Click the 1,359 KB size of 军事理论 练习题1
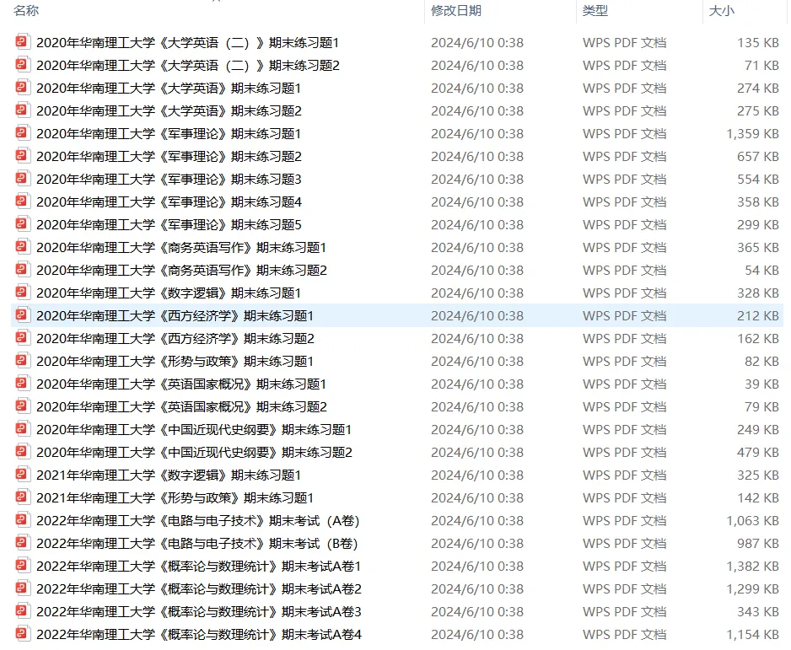Screen dimensions: 791x650 tap(753, 134)
